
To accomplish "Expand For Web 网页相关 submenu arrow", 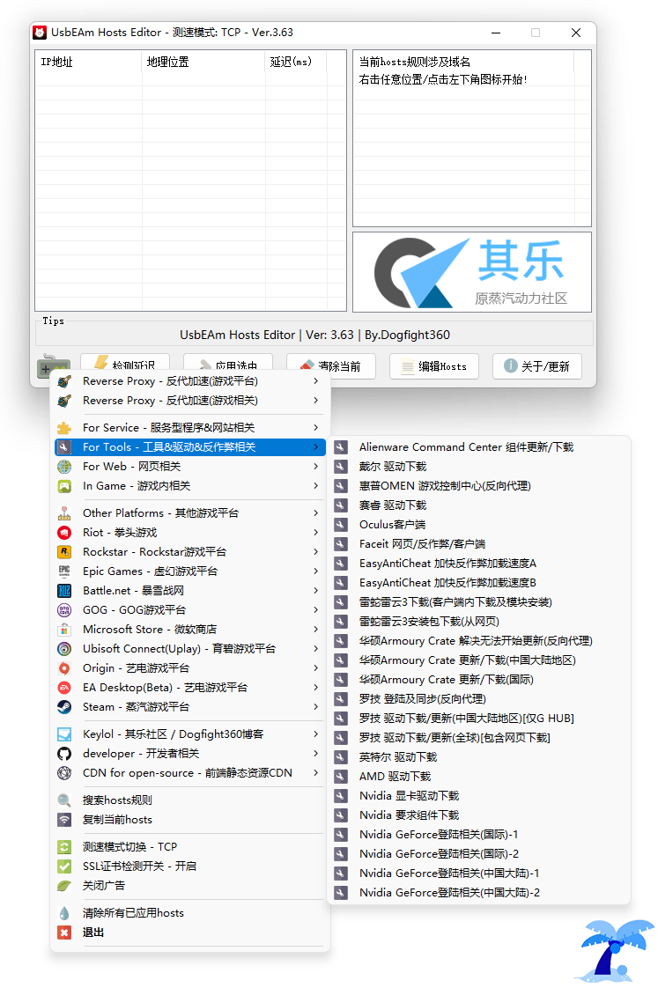I will pos(315,467).
